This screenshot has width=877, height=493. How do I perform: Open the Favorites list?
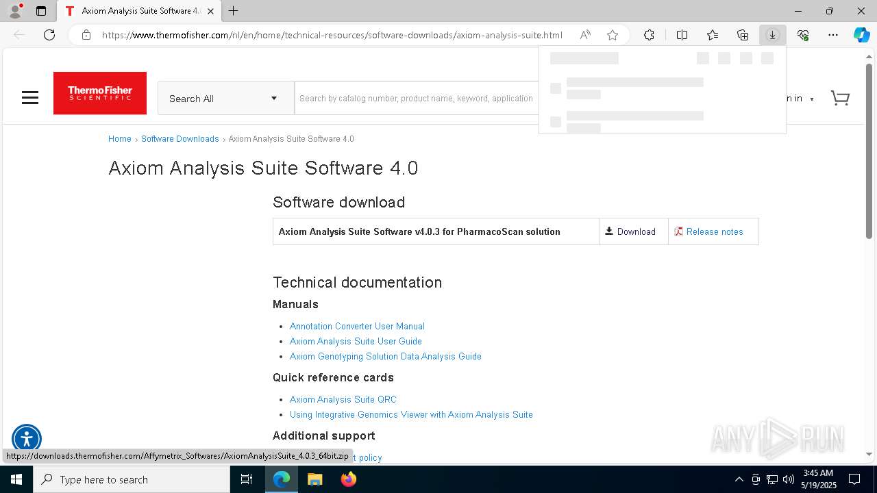[x=713, y=35]
